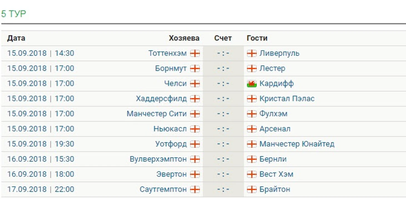Click flag icon beside Саутгемптон

point(195,190)
